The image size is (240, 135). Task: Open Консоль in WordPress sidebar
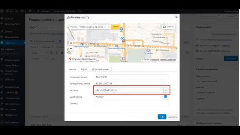click(x=9, y=18)
